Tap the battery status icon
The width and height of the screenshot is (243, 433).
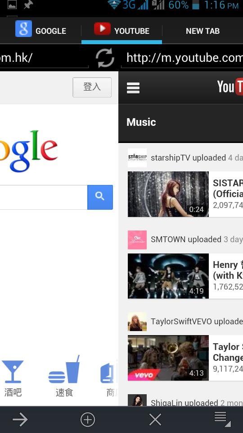pos(196,5)
